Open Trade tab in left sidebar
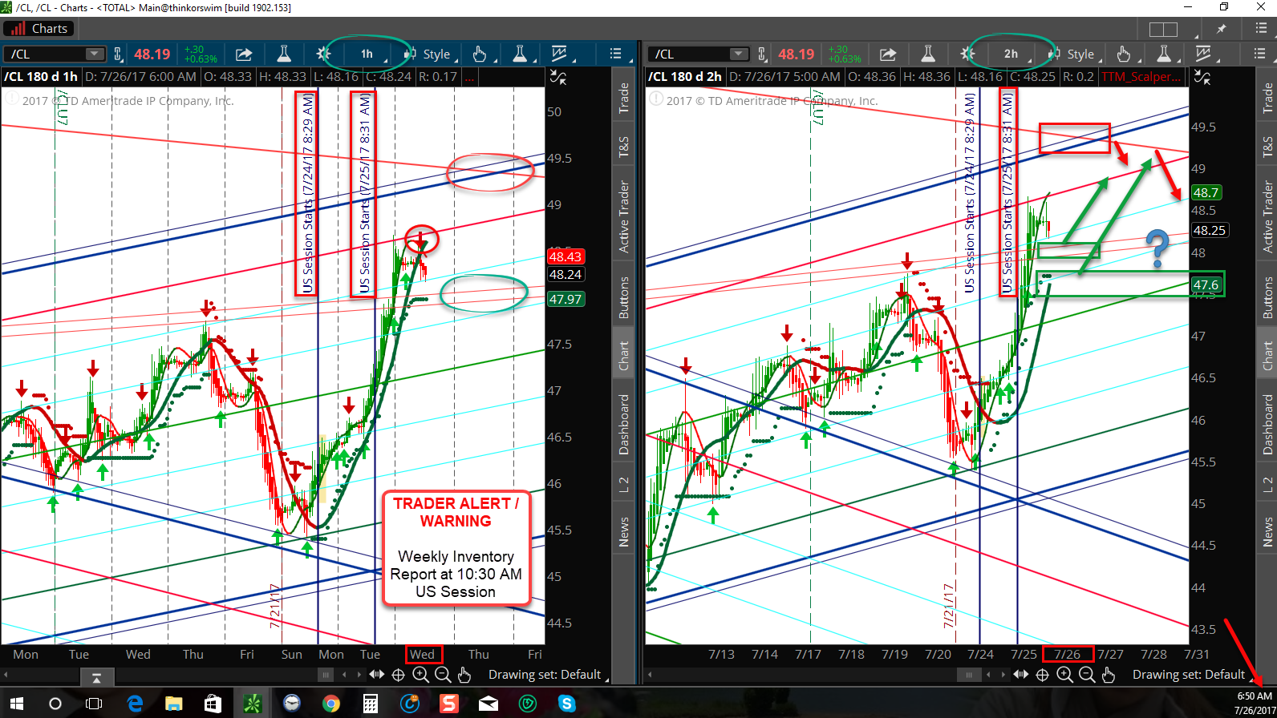 pyautogui.click(x=623, y=98)
